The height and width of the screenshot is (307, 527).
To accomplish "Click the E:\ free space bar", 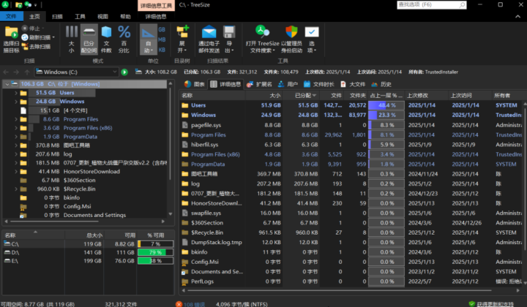I will click(155, 261).
